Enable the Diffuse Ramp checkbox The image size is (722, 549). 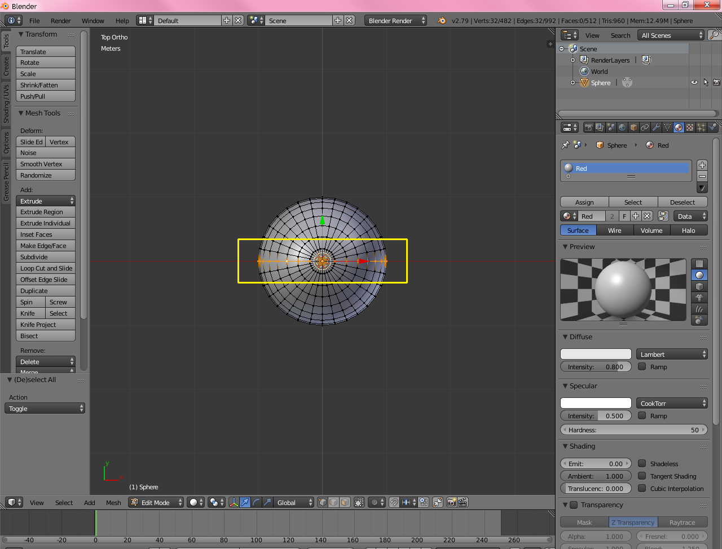pos(642,366)
